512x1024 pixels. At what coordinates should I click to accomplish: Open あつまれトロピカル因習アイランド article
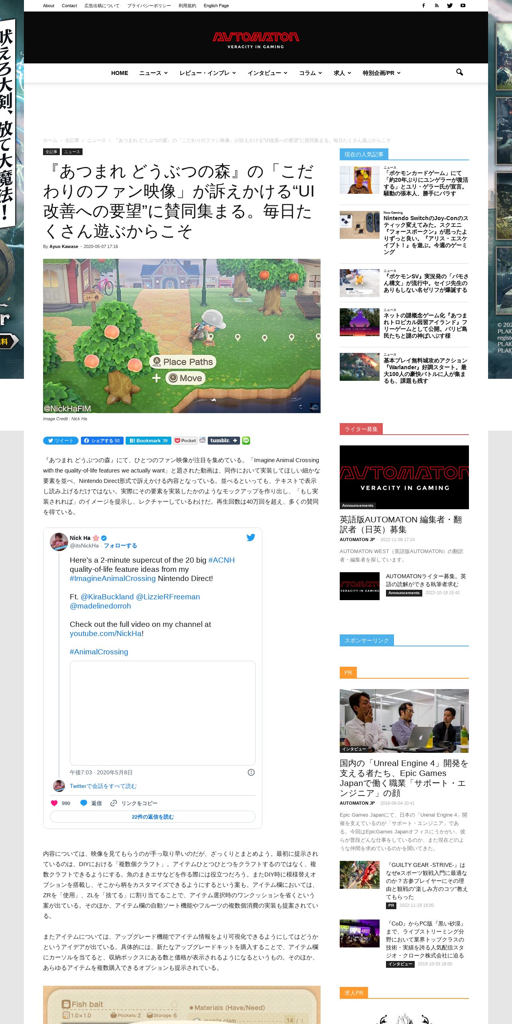click(426, 325)
